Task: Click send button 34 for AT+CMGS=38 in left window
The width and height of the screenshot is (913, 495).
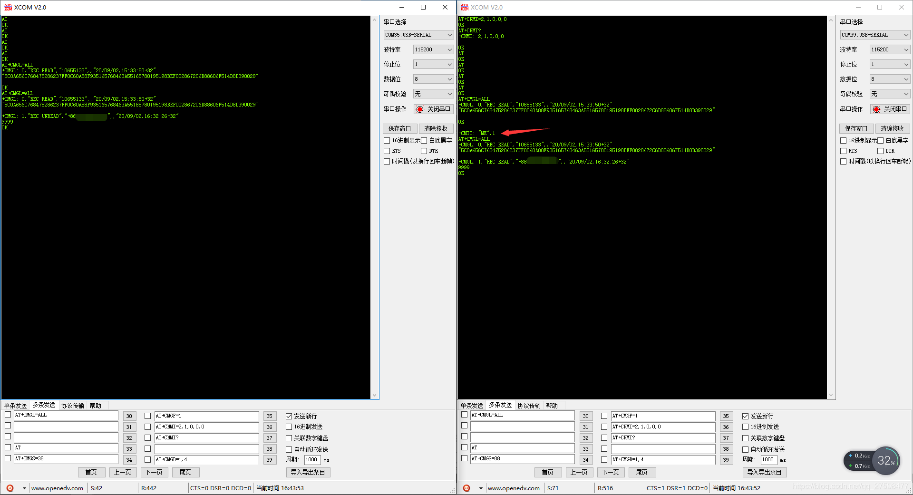Action: 129,460
